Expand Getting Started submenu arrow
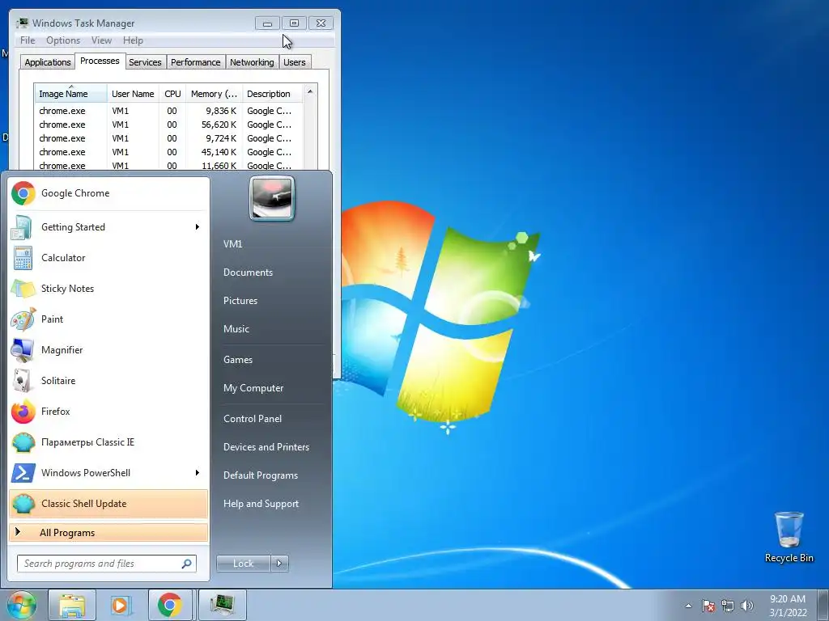 point(198,227)
